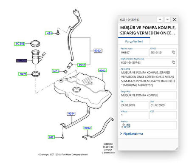
Task: Select the highlighted 9H307 callout label
Action: [22, 61]
